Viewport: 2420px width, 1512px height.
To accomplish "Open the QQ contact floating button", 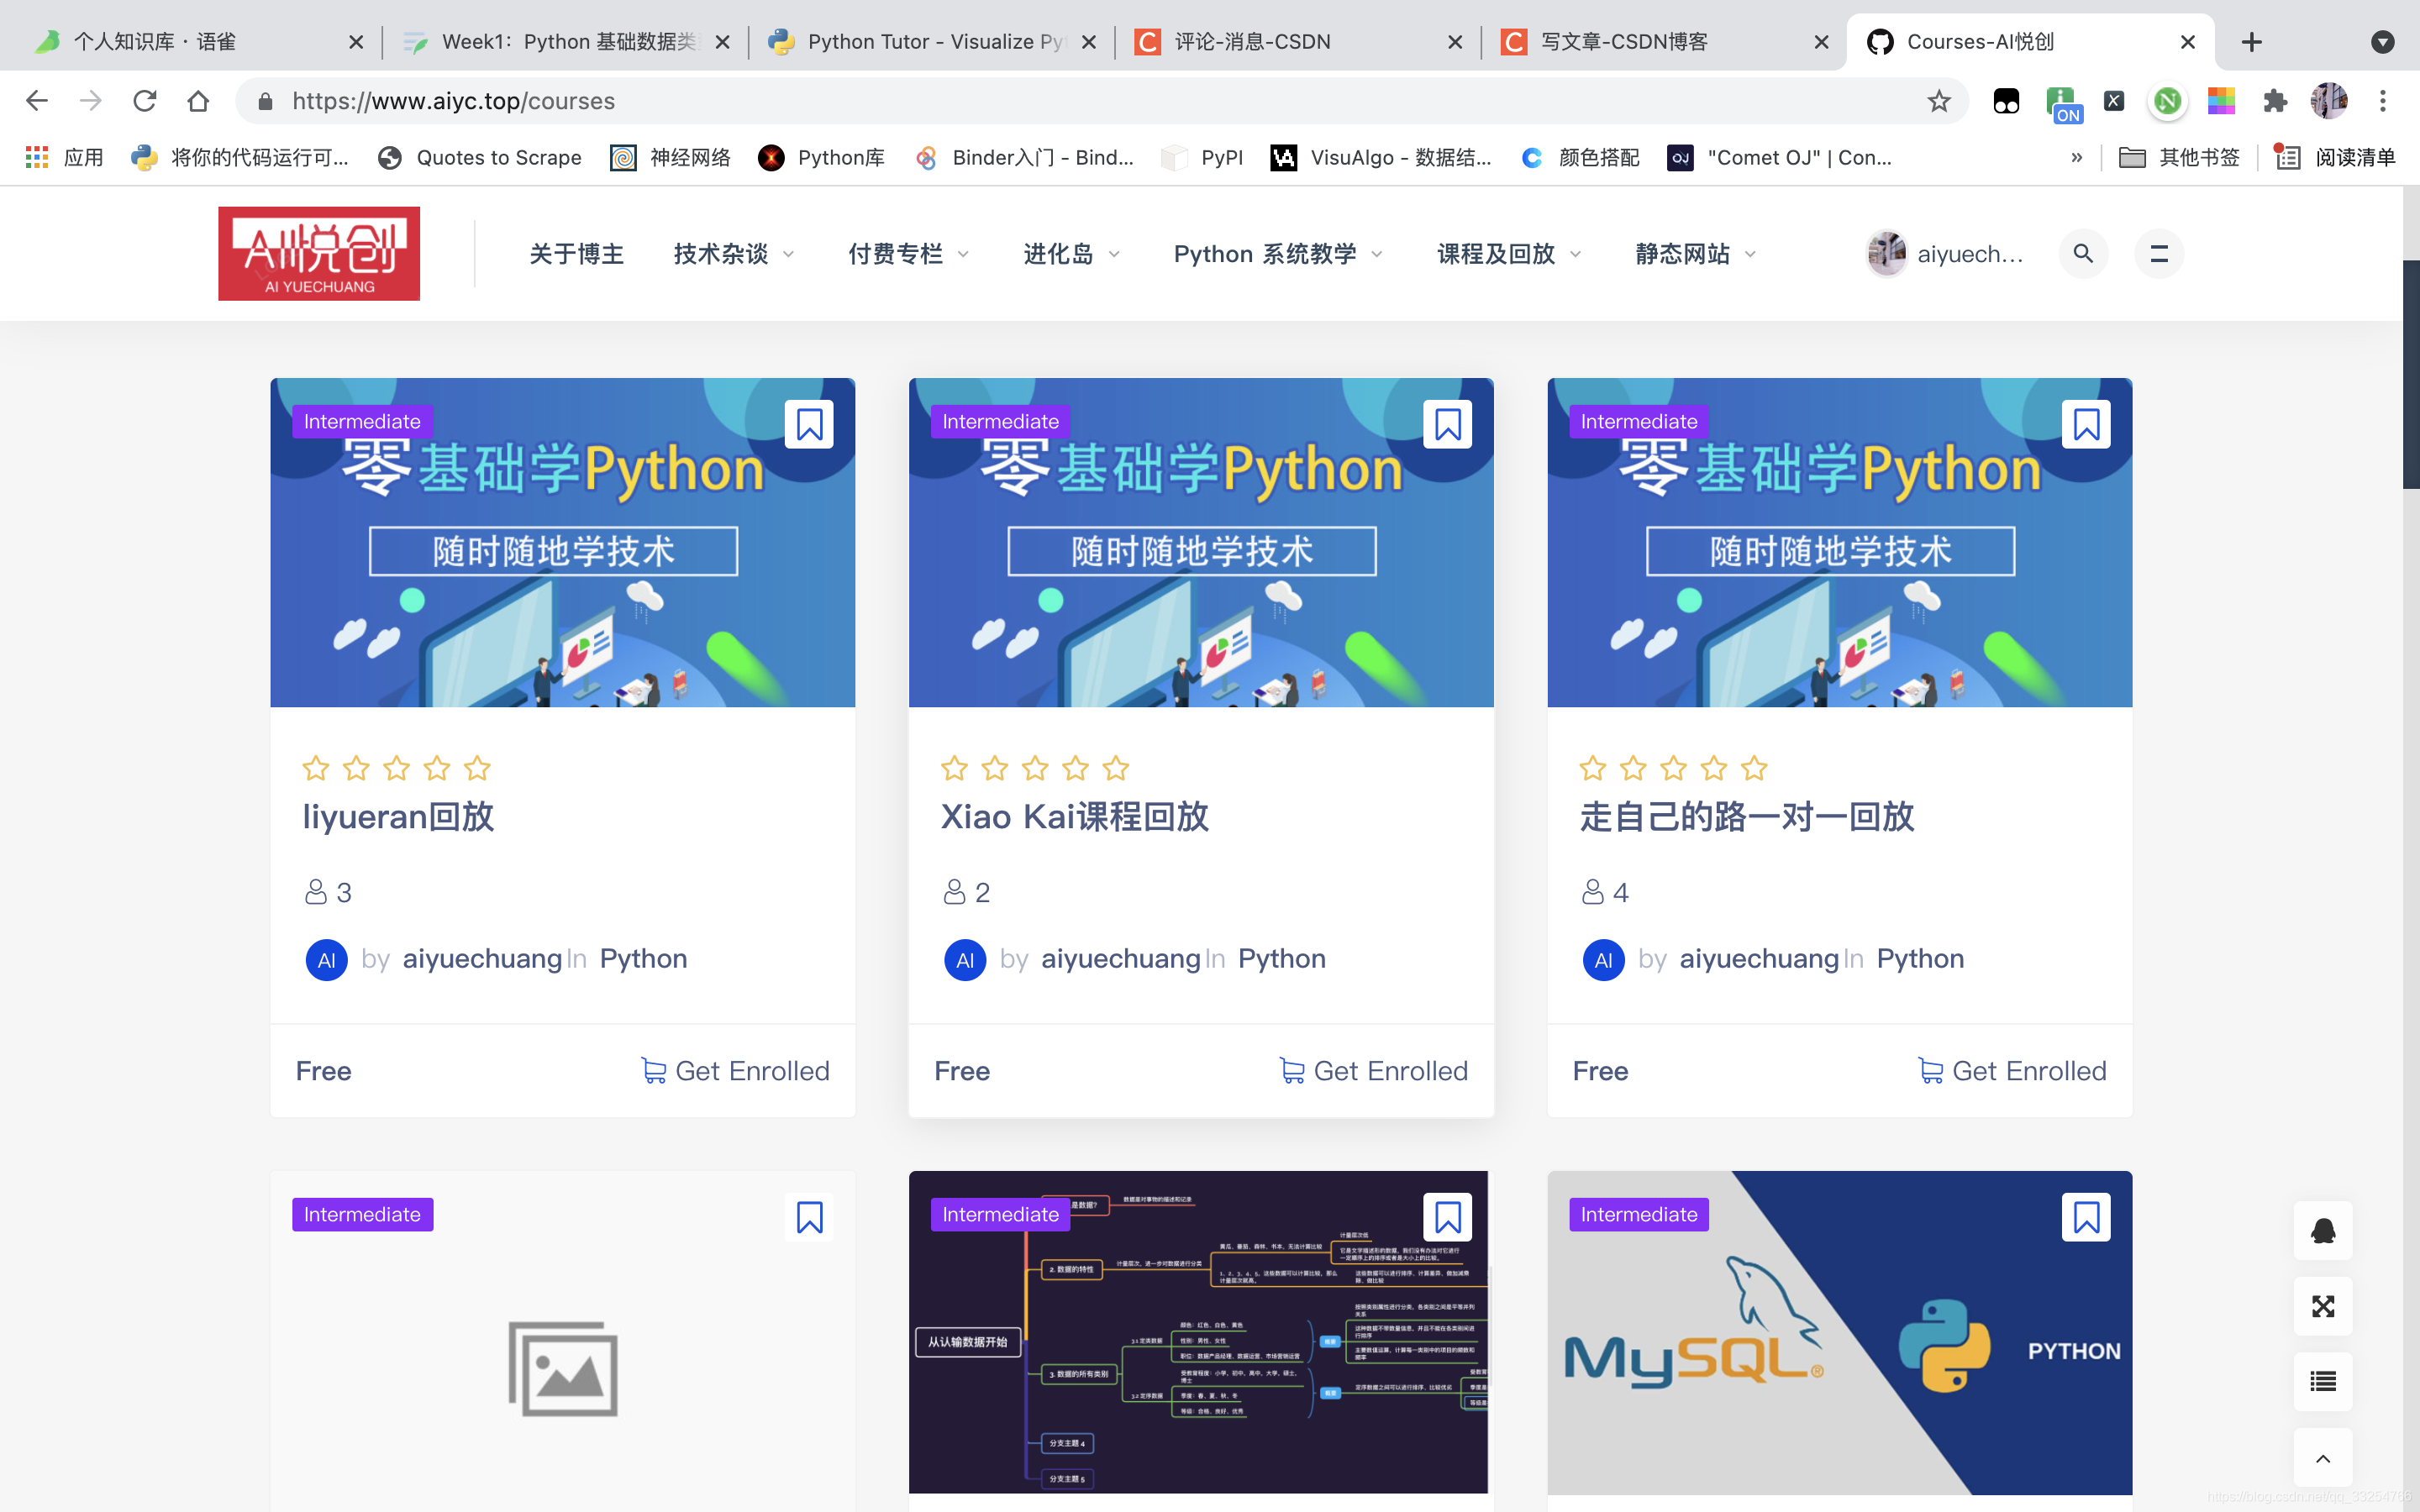I will (2323, 1230).
